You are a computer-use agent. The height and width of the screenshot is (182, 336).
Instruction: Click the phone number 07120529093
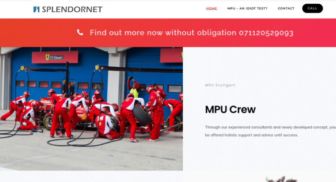(x=266, y=33)
